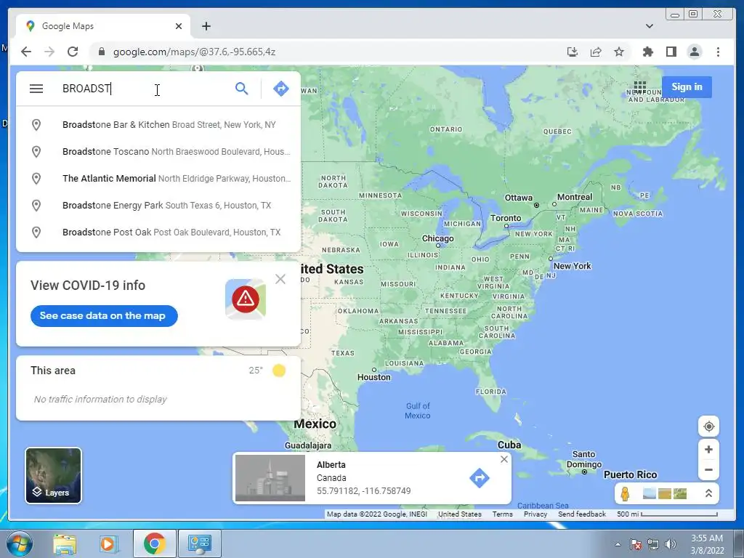The width and height of the screenshot is (744, 558).
Task: Click the address bar URL
Action: [194, 52]
